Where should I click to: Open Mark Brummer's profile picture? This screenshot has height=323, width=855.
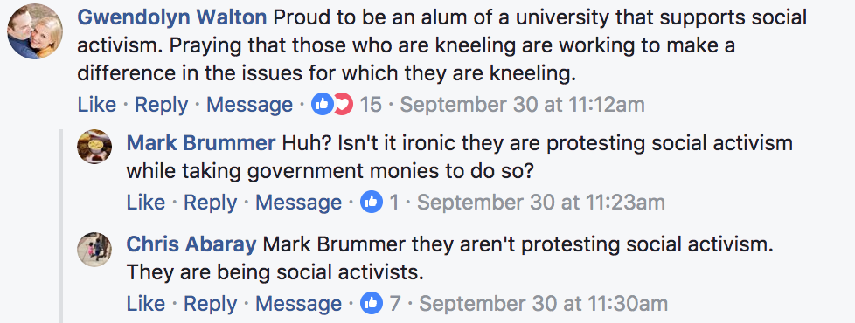94,147
